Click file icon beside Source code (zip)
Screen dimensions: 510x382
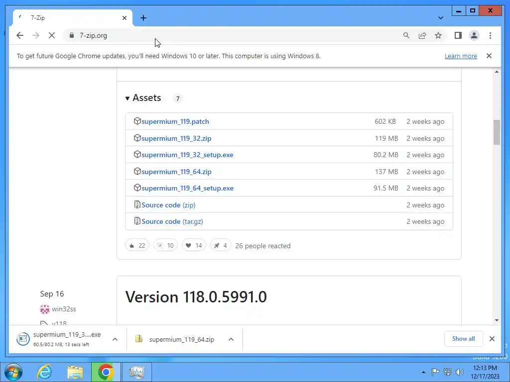137,204
